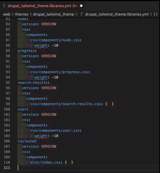Click 'css:' key on line 97

(x=26, y=93)
